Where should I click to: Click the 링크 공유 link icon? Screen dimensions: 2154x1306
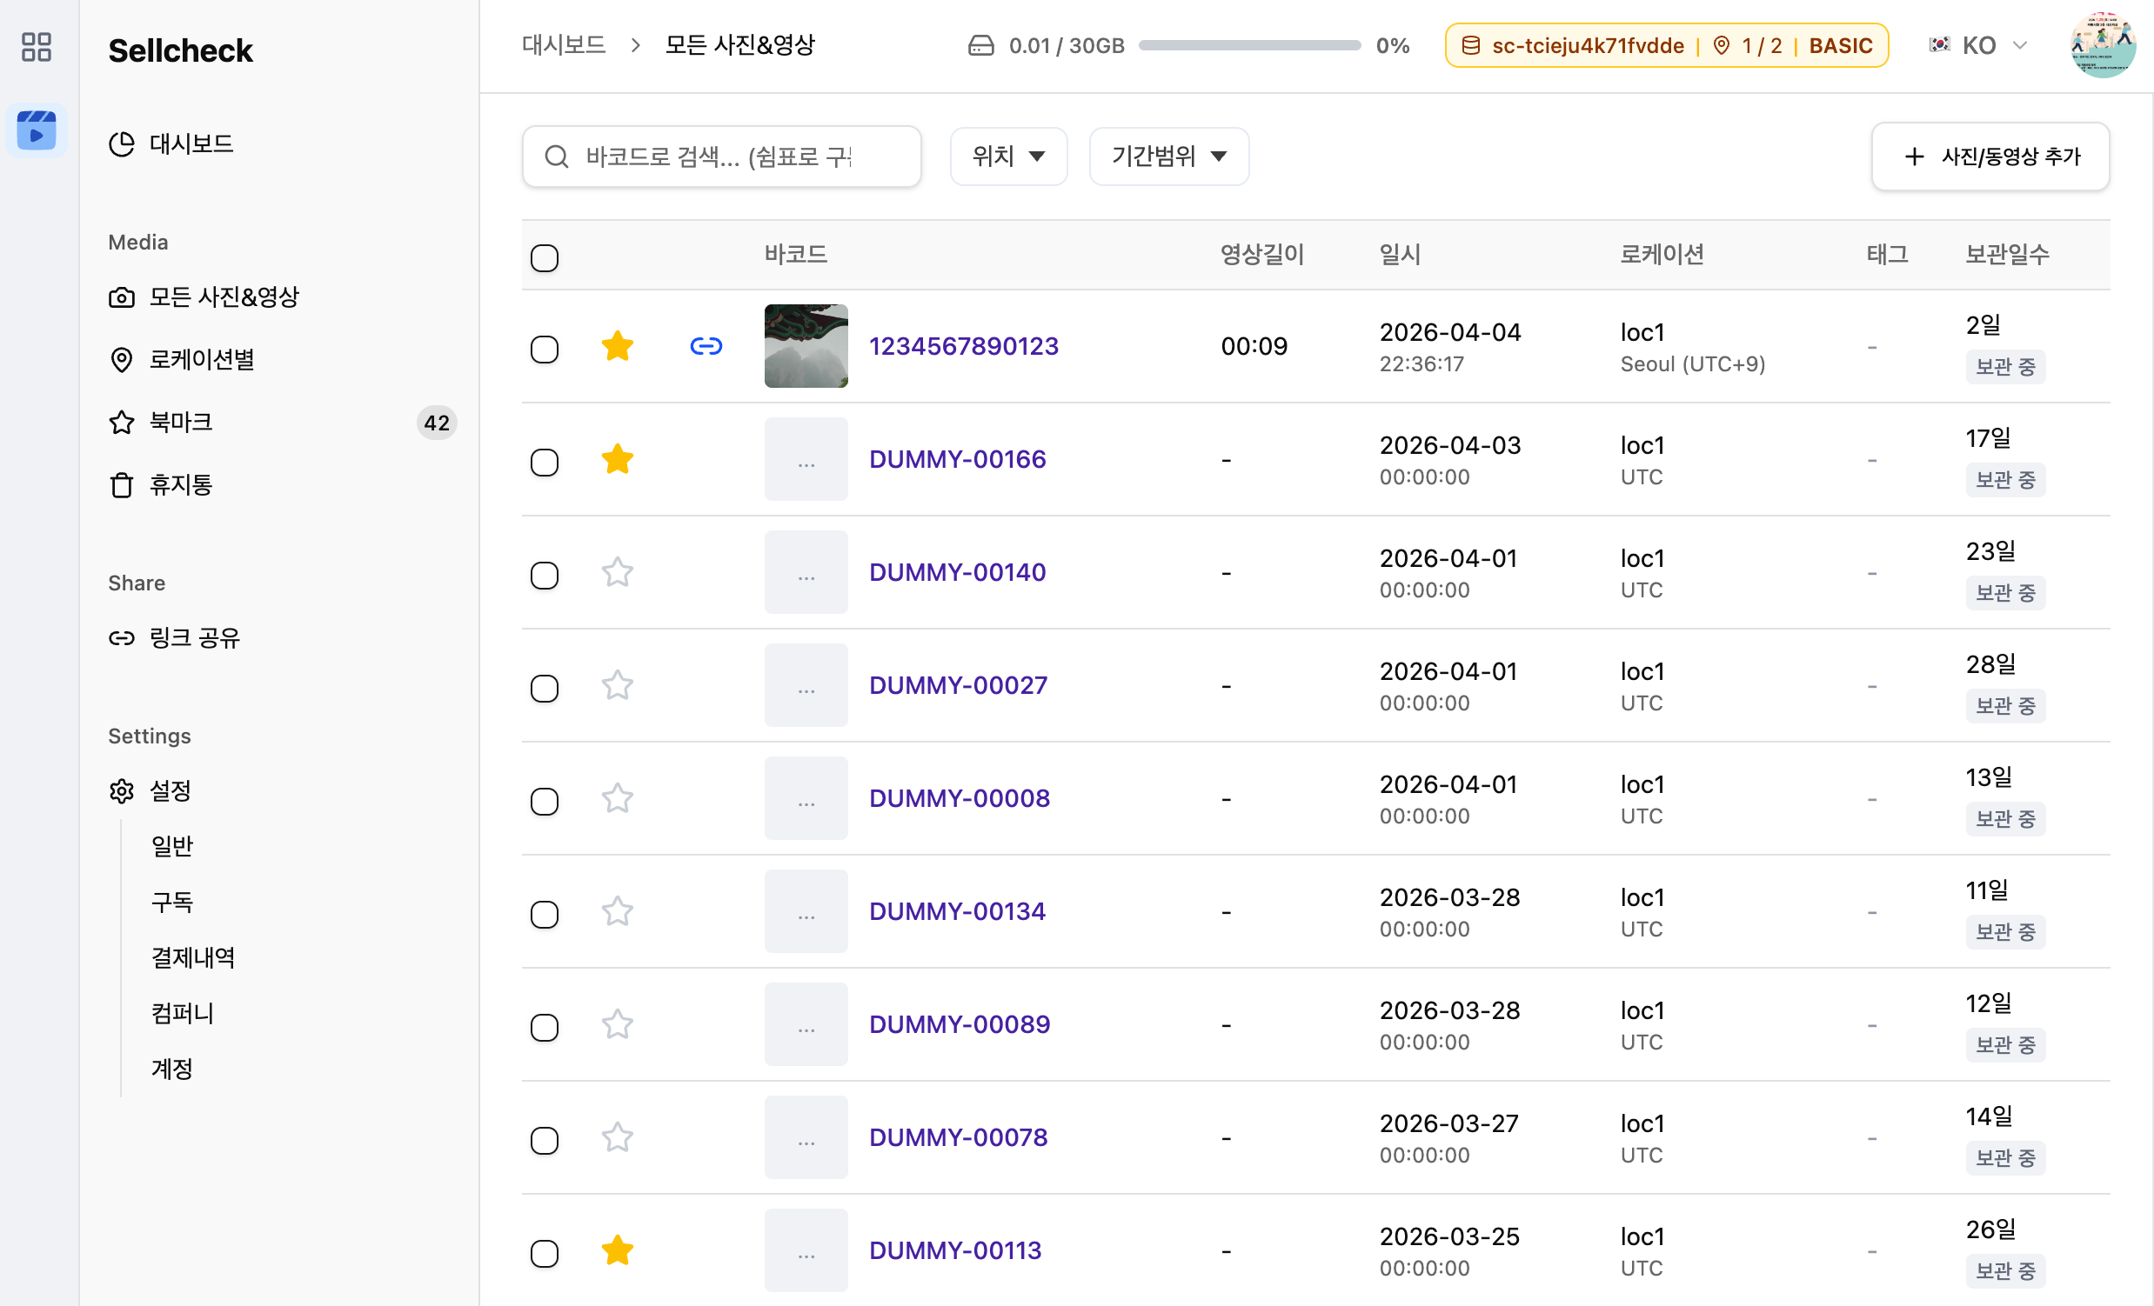(122, 636)
